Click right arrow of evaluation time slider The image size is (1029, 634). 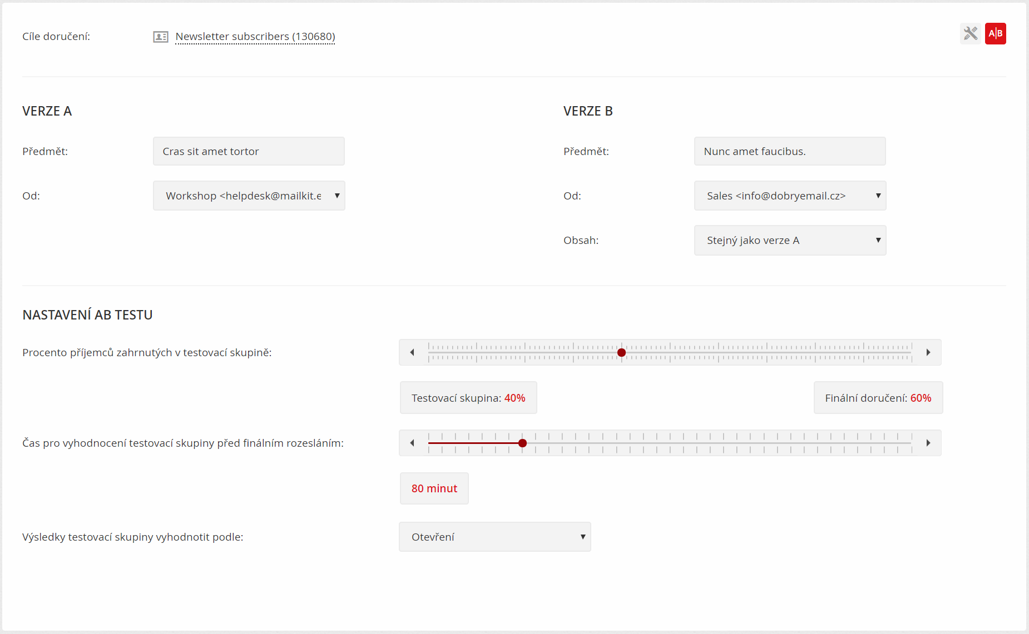(x=928, y=443)
